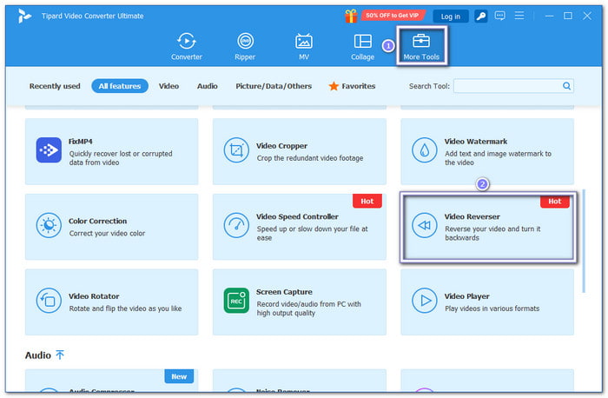Viewport: 608px width, 398px height.
Task: Click 'Rotate and flip the video' description
Action: [x=125, y=308]
